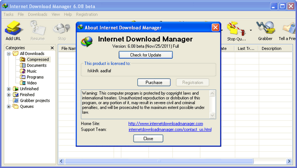
Task: Click the disabled Registration button in dialog
Action: (x=193, y=82)
